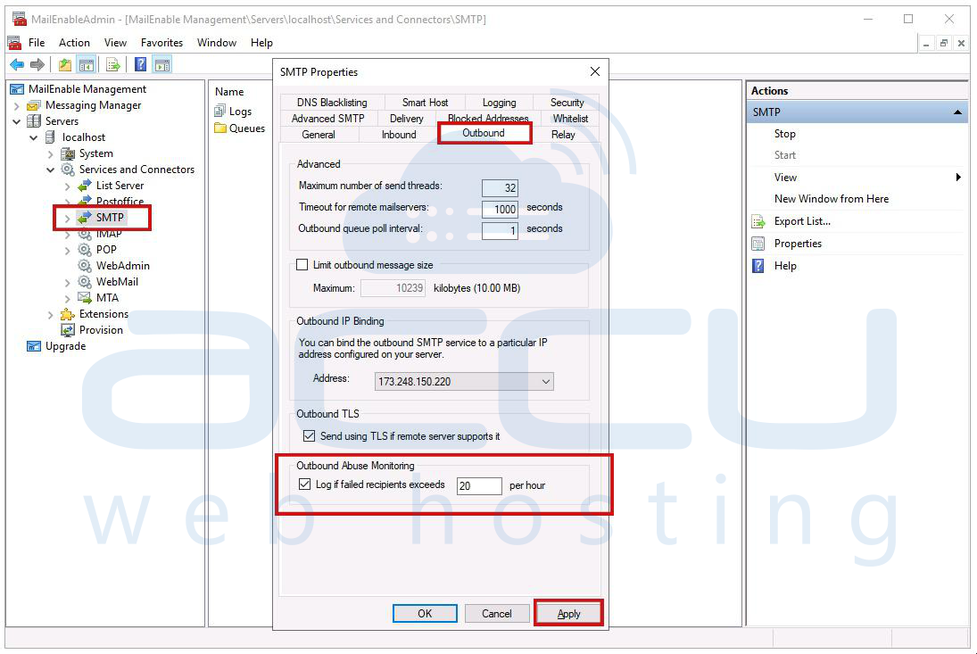Select the System node icon

point(67,153)
